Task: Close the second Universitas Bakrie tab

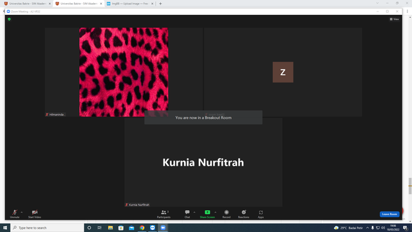Action: [x=101, y=4]
